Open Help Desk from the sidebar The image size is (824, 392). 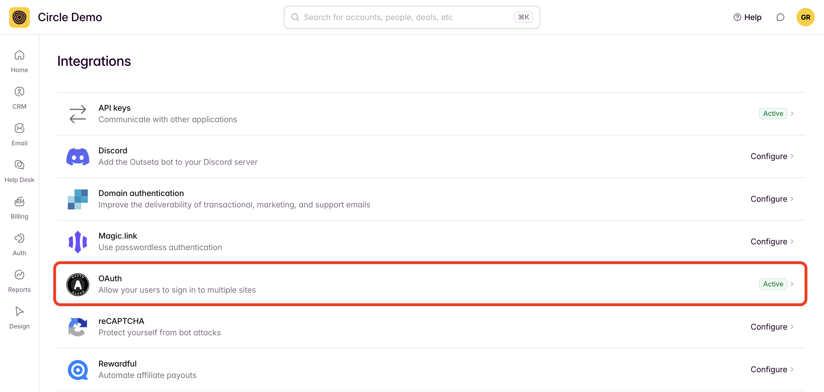pos(19,171)
